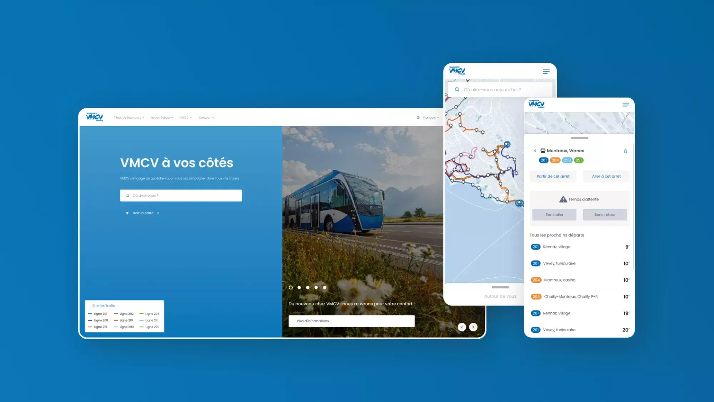This screenshot has height=402, width=714.
Task: Select the third carousel dot
Action: [308, 287]
